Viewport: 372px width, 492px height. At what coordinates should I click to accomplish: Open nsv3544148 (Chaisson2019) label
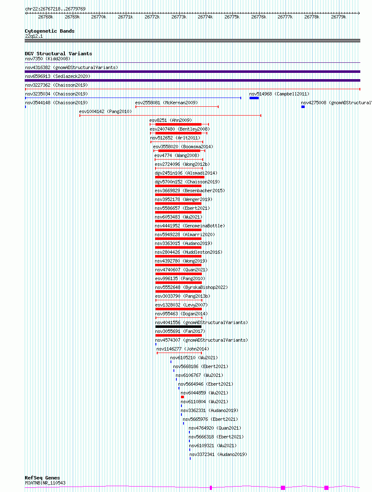point(56,103)
